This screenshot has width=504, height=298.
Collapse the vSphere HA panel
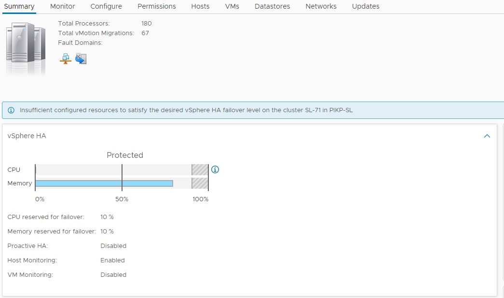pyautogui.click(x=487, y=136)
